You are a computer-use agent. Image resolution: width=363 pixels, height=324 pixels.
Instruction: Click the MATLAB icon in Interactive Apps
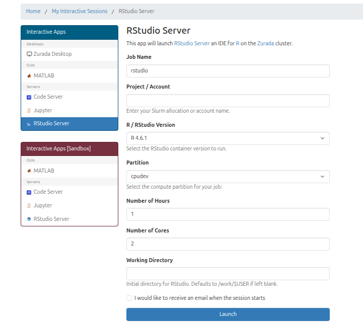(29, 76)
